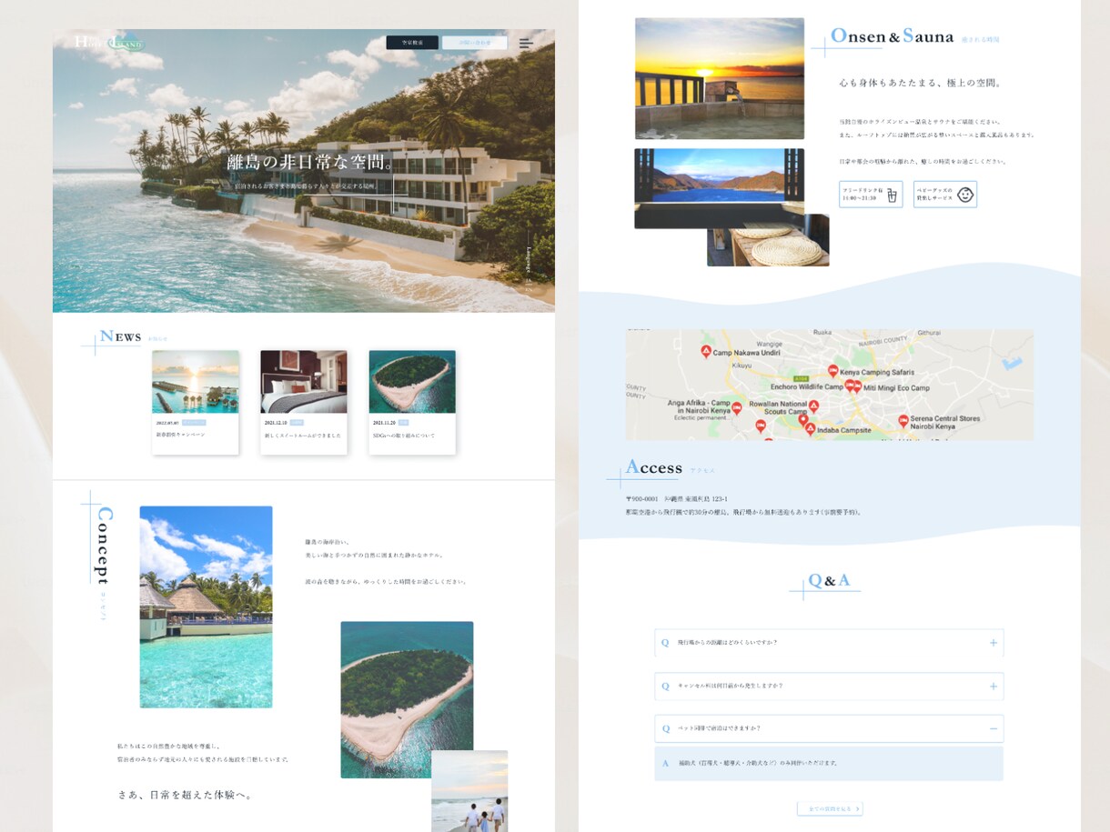Viewport: 1110px width, 832px height.
Task: Click the Kenya Camping Safaris map pin
Action: pyautogui.click(x=832, y=370)
